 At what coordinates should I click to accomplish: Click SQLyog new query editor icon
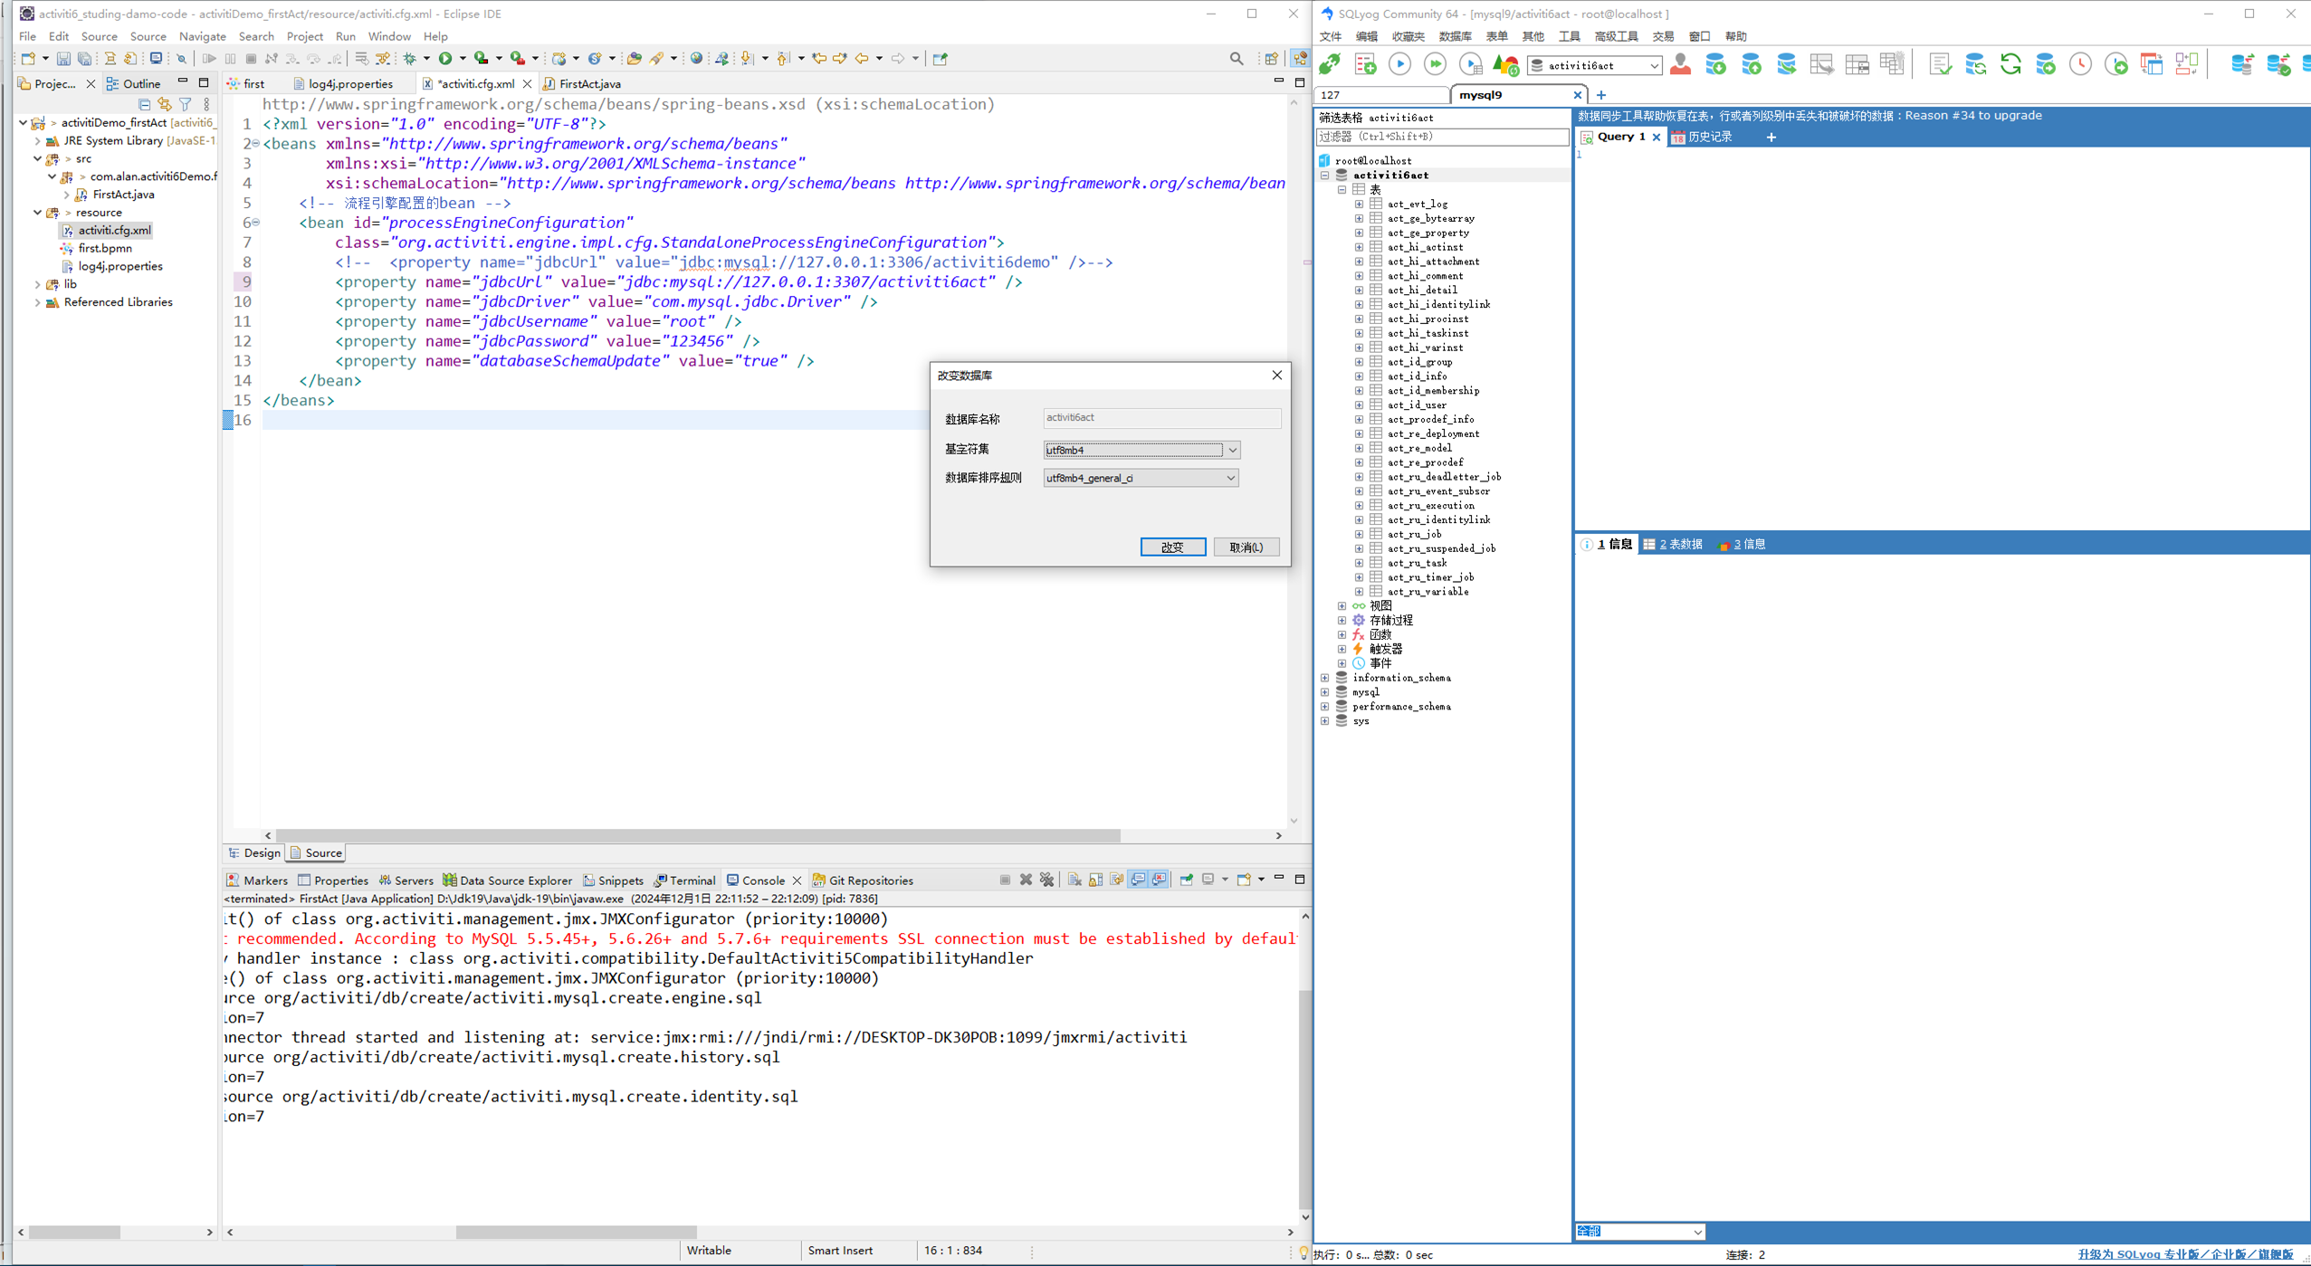pos(1365,64)
